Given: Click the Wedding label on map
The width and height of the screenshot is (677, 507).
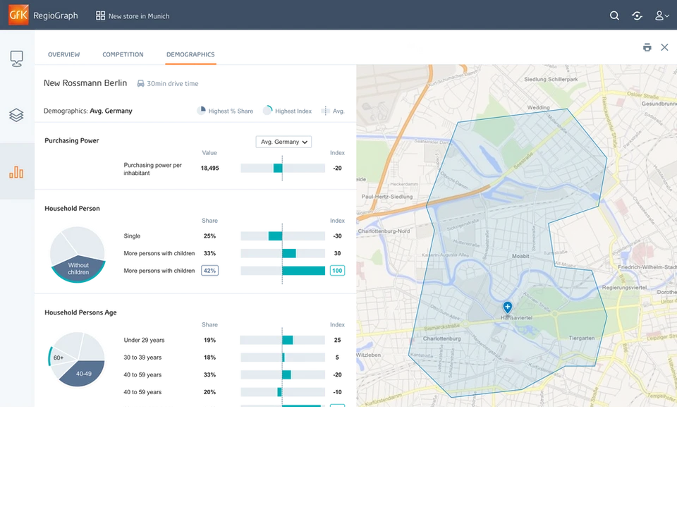Looking at the screenshot, I should (538, 107).
